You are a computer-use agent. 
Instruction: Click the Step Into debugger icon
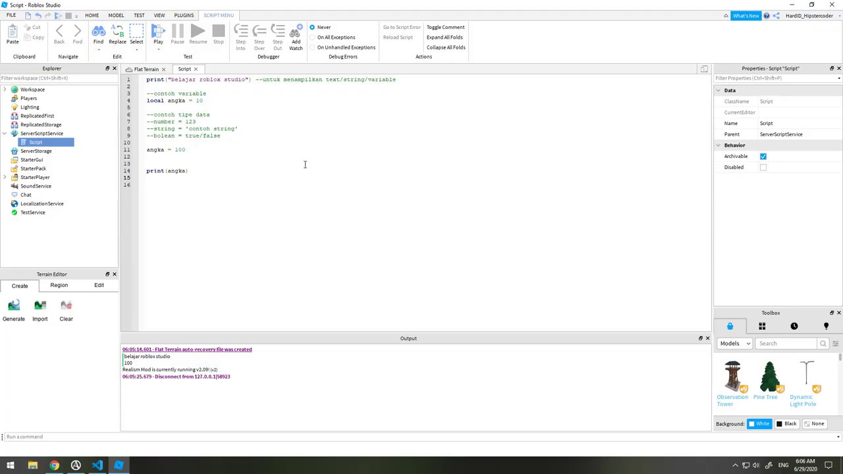(240, 30)
